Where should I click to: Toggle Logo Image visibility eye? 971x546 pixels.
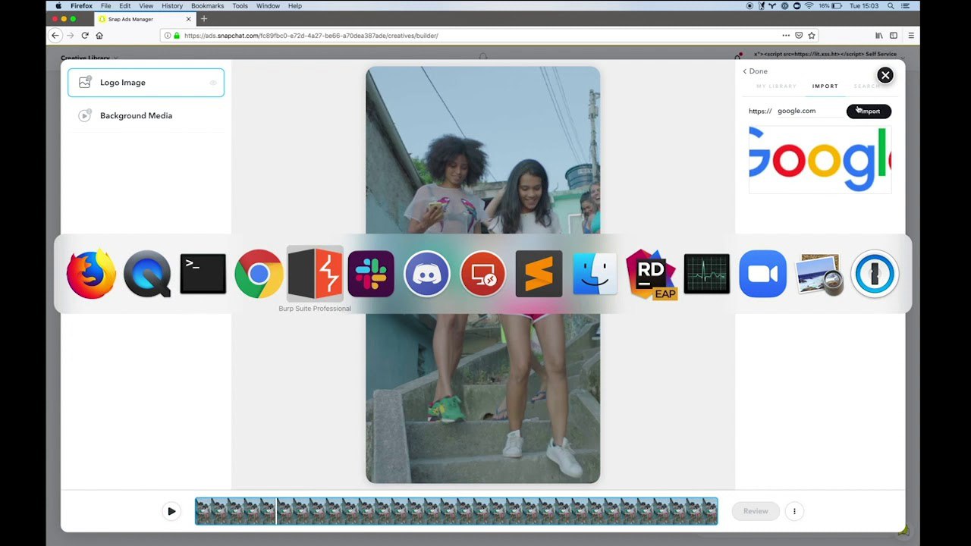click(x=213, y=83)
